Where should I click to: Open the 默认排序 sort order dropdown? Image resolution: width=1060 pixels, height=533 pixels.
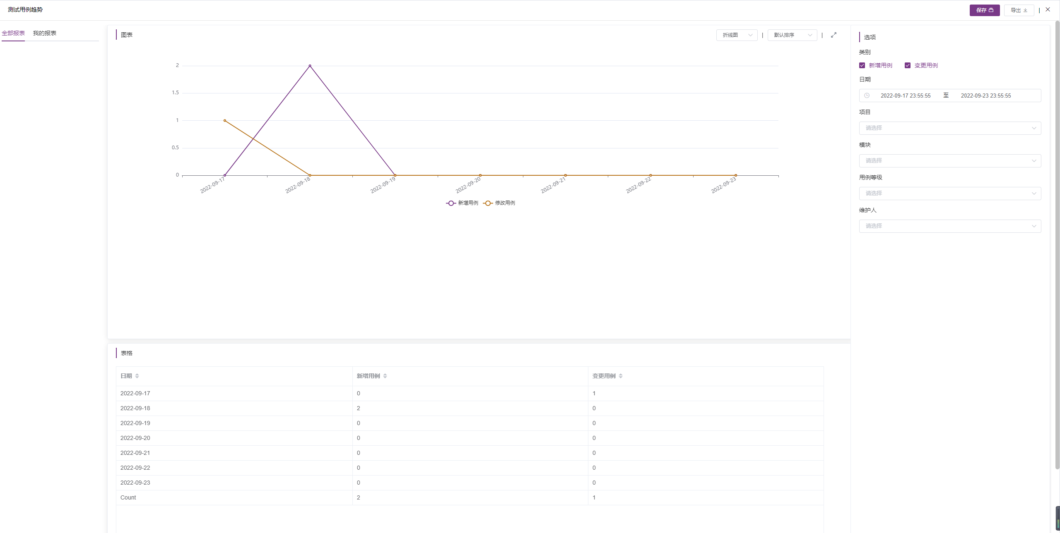tap(792, 35)
